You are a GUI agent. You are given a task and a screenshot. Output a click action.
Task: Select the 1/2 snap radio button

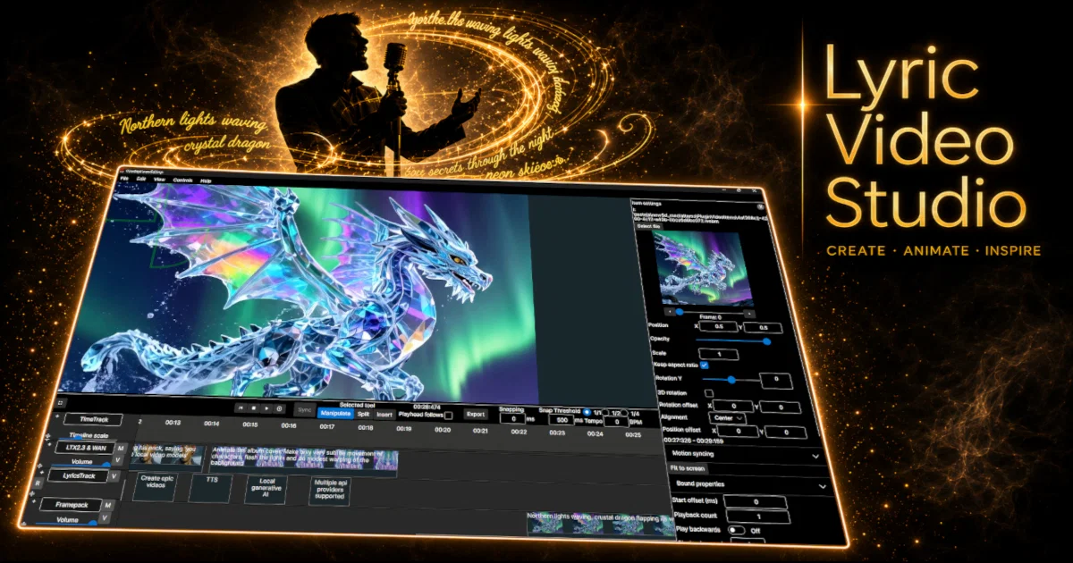click(605, 412)
